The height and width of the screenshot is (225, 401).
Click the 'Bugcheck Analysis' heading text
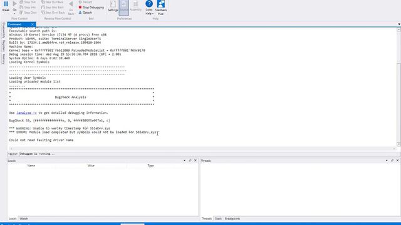point(71,97)
